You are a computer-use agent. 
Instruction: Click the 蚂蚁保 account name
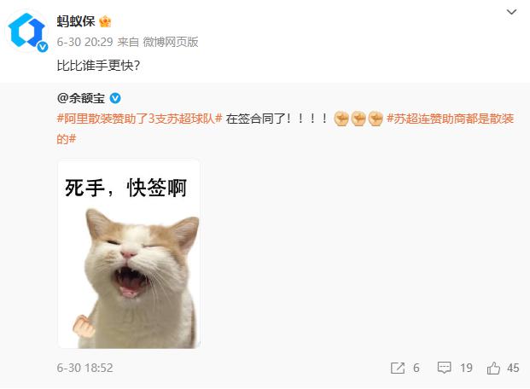76,21
